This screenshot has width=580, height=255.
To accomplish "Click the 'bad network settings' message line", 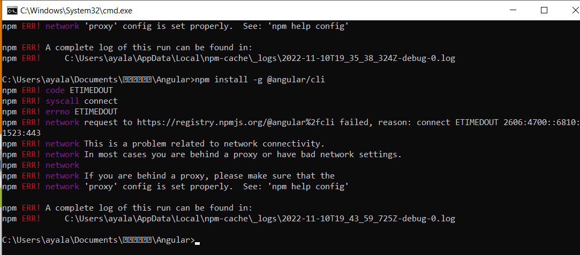I will tap(242, 154).
